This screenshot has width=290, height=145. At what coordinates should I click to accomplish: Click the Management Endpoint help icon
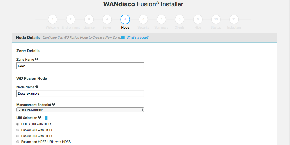[53, 104]
